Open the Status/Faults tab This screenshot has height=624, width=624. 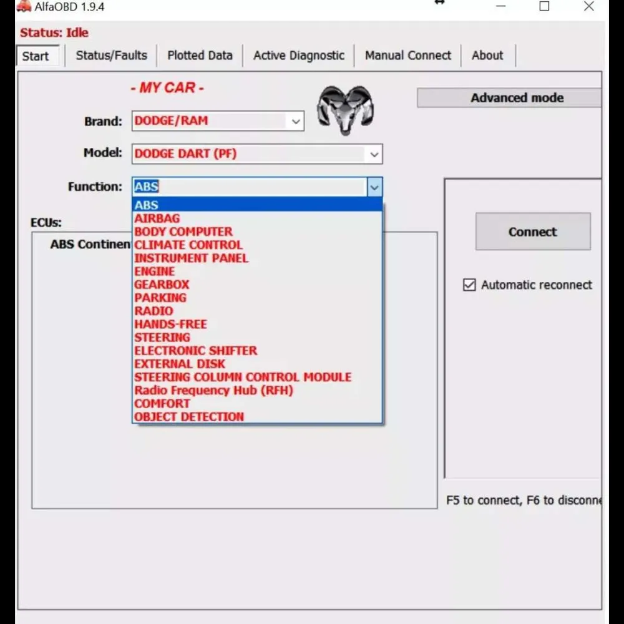[112, 56]
